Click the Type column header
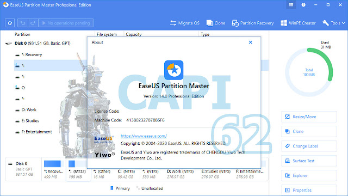 pyautogui.click(x=205, y=34)
